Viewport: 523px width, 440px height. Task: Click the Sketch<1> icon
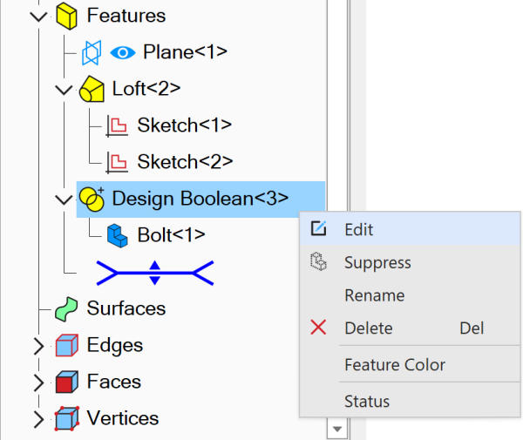click(x=117, y=125)
